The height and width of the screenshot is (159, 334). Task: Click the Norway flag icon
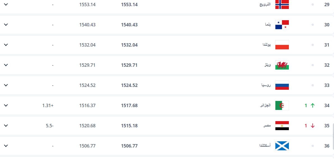pos(282,4)
